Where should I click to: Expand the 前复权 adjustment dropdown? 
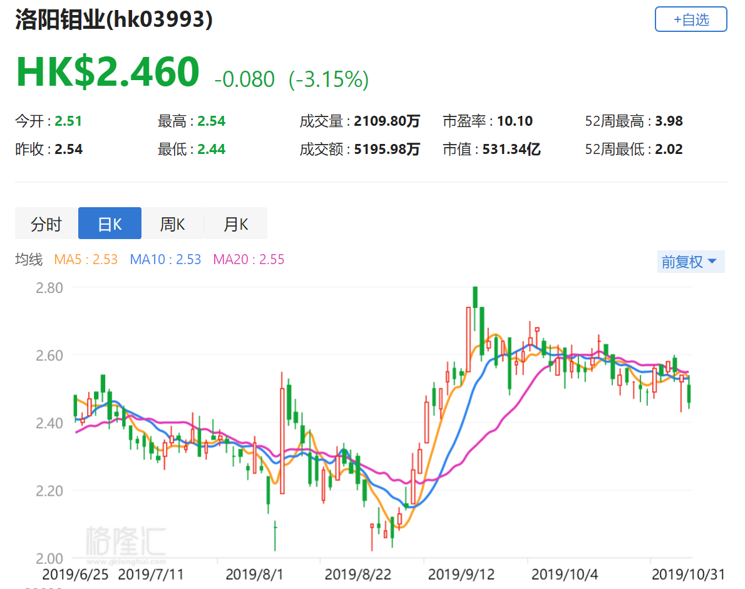point(691,262)
